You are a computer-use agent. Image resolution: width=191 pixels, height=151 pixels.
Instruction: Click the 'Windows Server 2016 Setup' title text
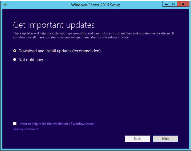(x=95, y=5)
